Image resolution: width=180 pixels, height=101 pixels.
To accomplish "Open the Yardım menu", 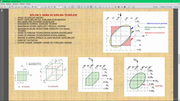I will [x=28, y=4].
